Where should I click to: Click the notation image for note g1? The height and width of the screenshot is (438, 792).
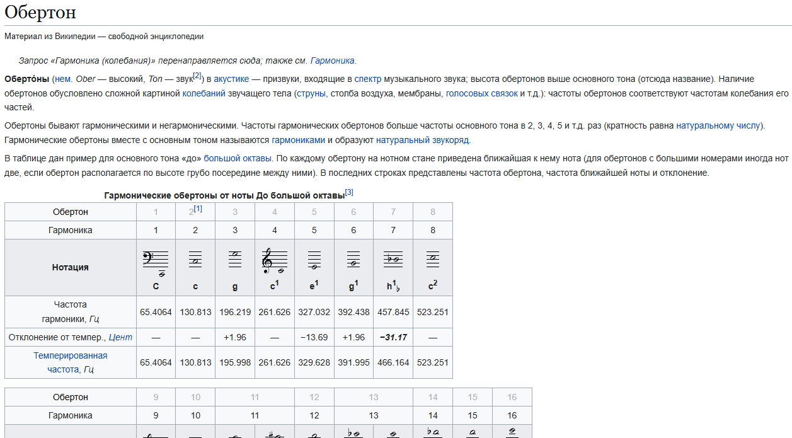click(353, 260)
